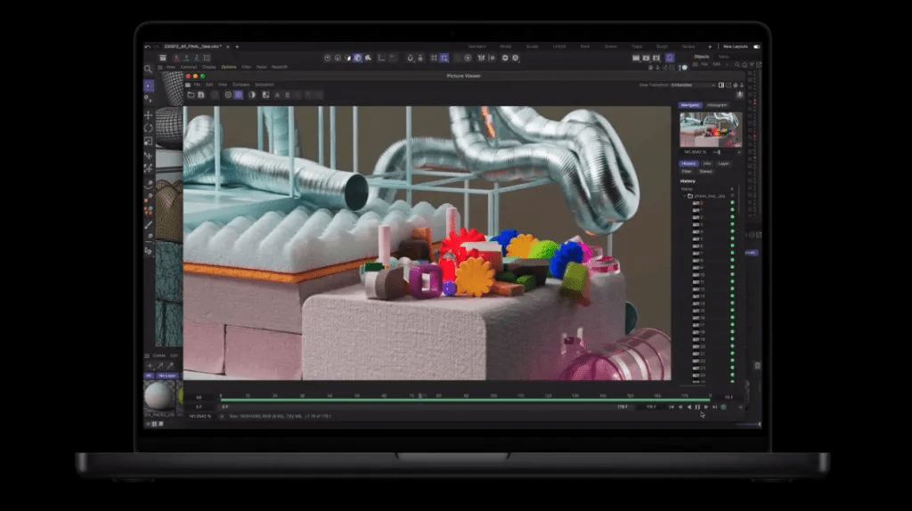Open the Objects tab in the right panel
The image size is (912, 511).
[702, 56]
